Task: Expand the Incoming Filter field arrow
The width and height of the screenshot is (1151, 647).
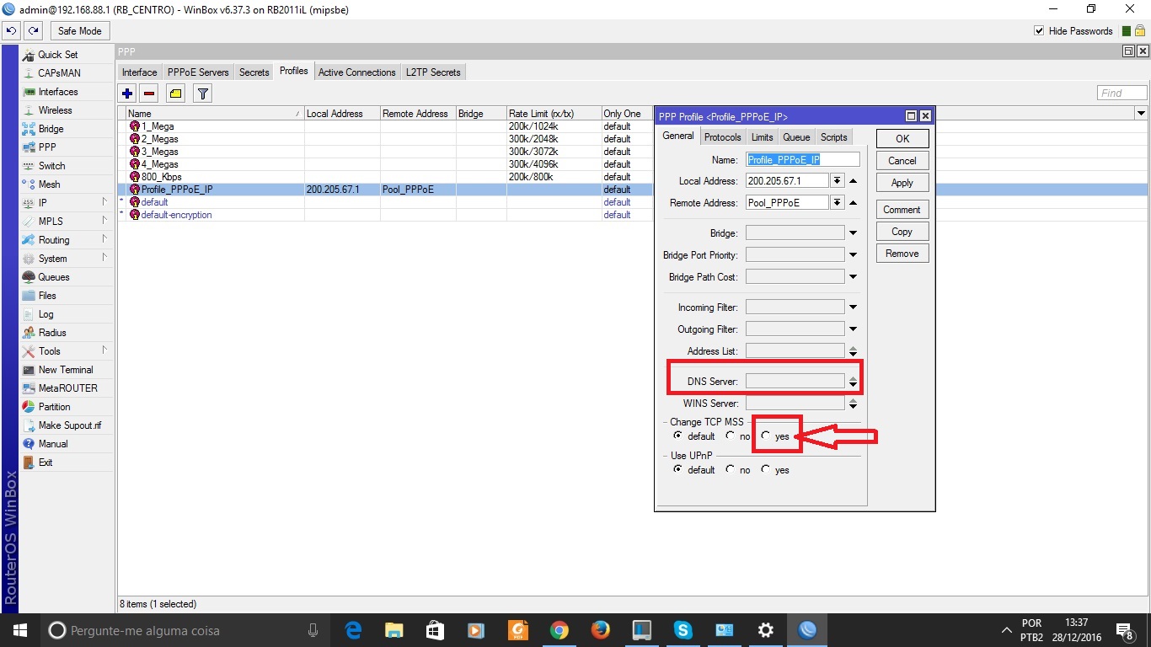Action: tap(853, 307)
